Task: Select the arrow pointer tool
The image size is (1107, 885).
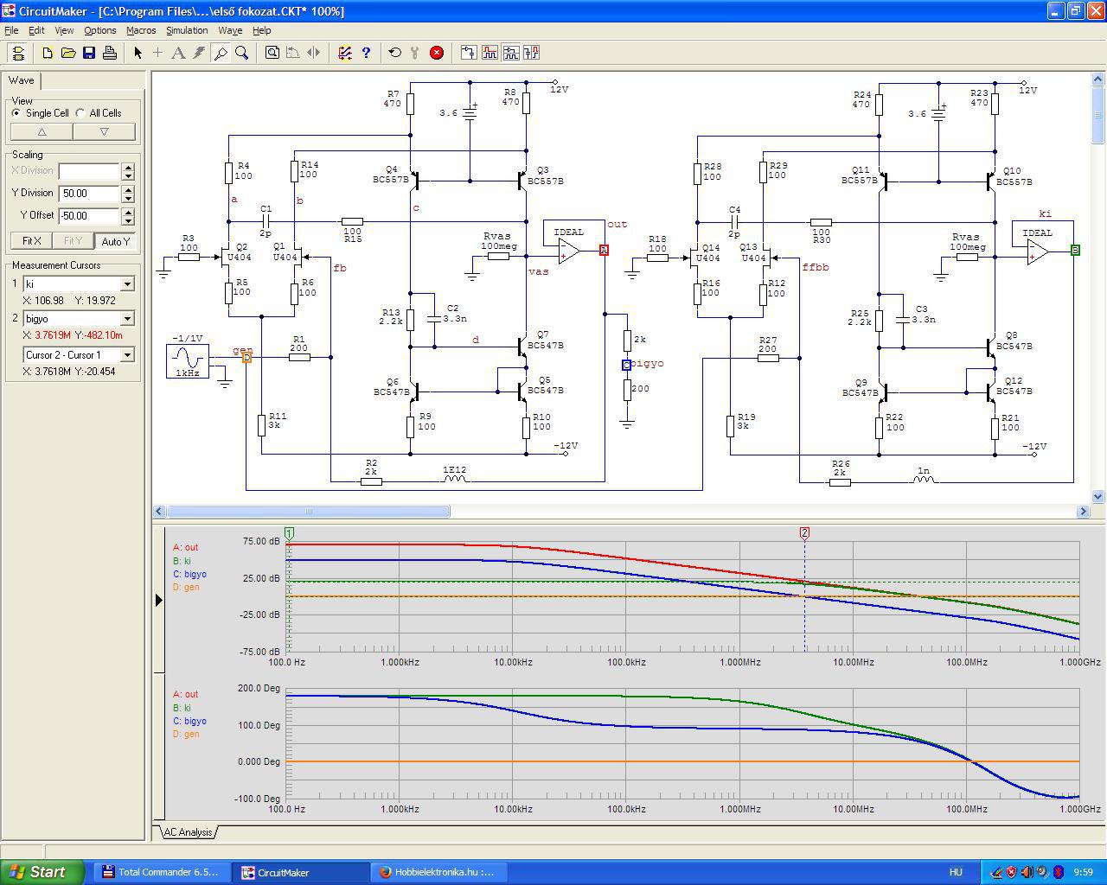Action: [x=138, y=53]
